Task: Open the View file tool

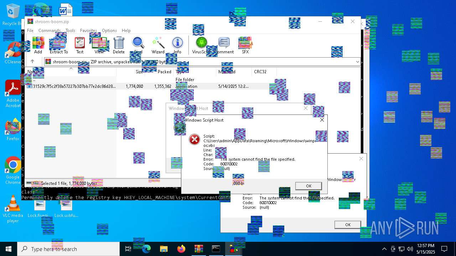Action: pyautogui.click(x=99, y=46)
